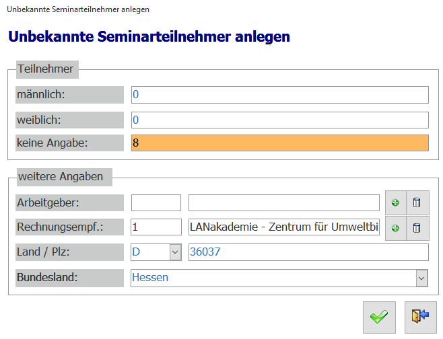Viewport: 443px width, 339px height.
Task: Exit the dialog via the door icon
Action: tap(420, 317)
